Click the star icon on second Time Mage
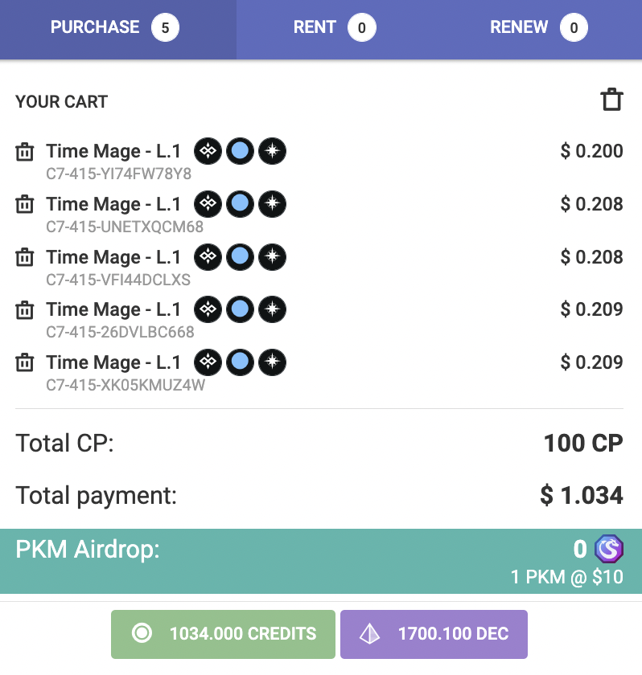This screenshot has height=675, width=642. (x=272, y=203)
